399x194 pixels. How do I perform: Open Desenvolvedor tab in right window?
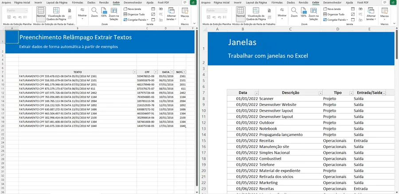point(332,2)
